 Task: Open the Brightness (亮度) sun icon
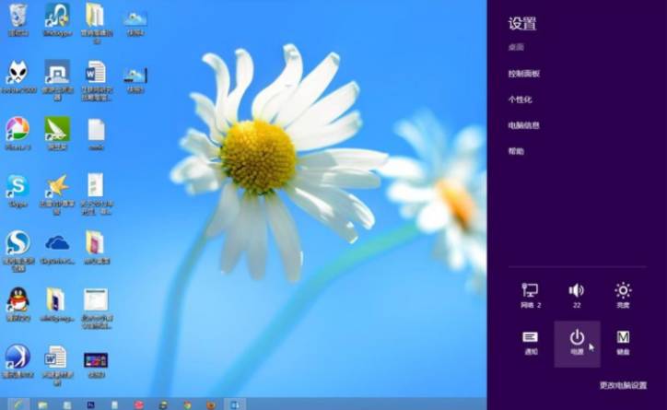(x=624, y=291)
